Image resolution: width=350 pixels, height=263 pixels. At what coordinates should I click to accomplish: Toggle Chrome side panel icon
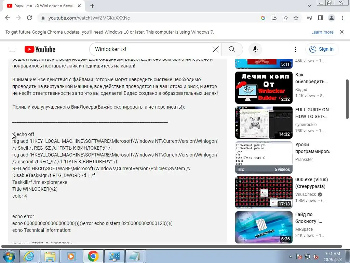click(x=321, y=18)
